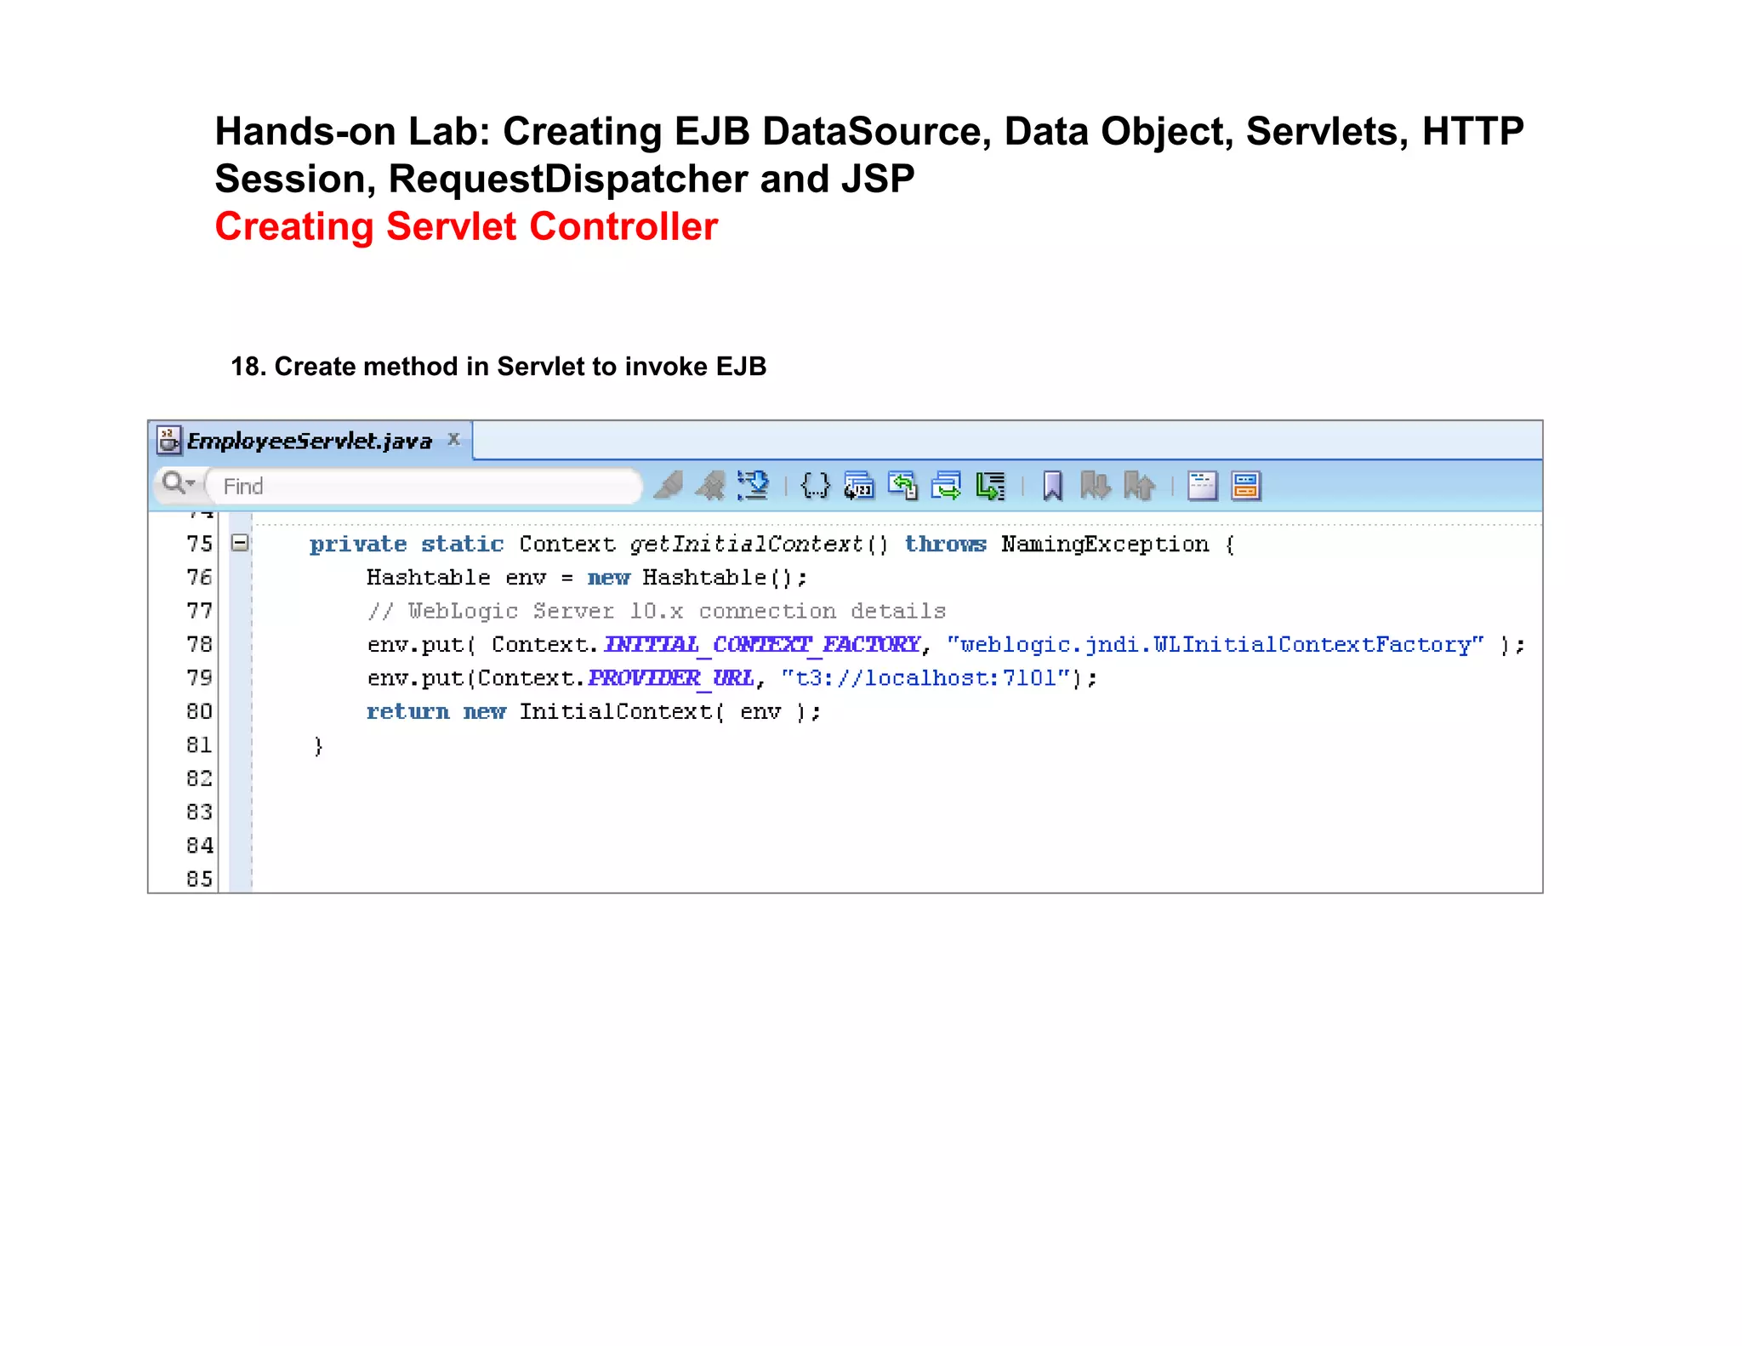Click PROVIDER_URL constant in code
The width and height of the screenshot is (1742, 1346).
pos(670,678)
